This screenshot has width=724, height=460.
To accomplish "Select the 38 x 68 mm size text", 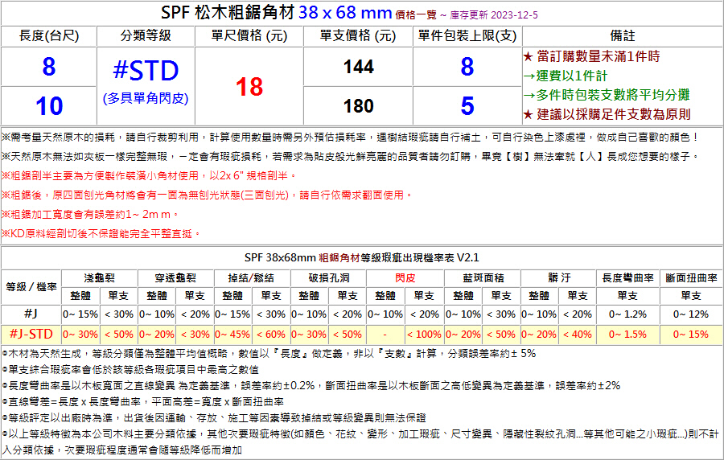I will [x=345, y=12].
